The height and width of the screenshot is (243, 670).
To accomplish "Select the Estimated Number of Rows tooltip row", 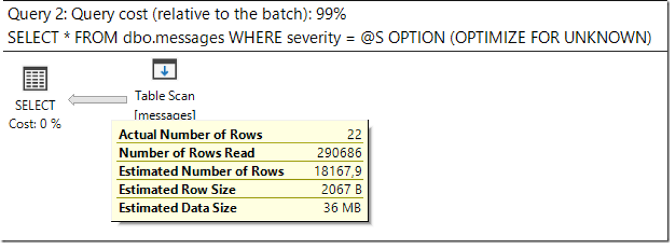I will pos(240,171).
